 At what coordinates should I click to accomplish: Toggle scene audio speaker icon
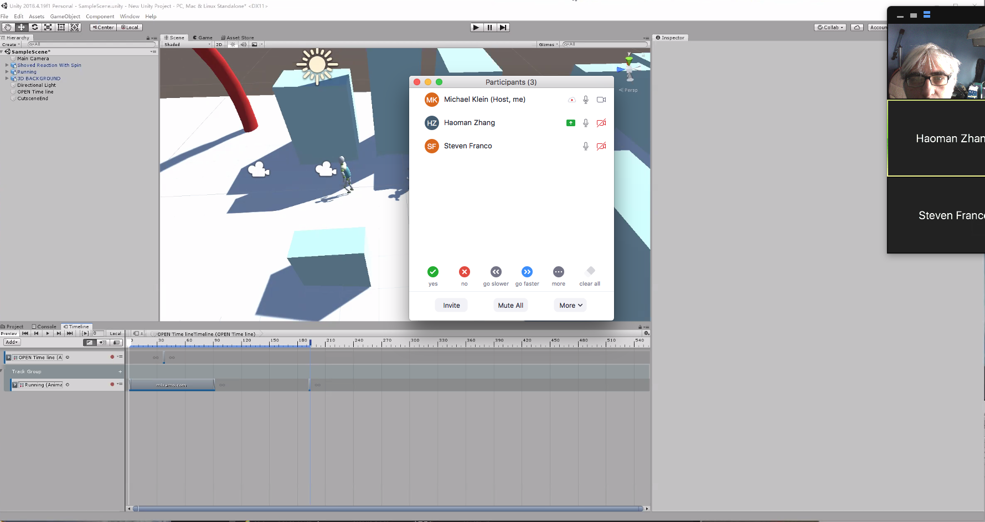coord(244,44)
